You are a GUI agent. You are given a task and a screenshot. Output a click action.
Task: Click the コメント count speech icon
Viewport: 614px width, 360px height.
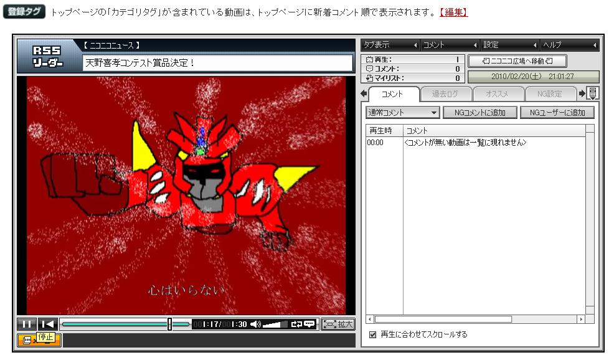[x=369, y=69]
